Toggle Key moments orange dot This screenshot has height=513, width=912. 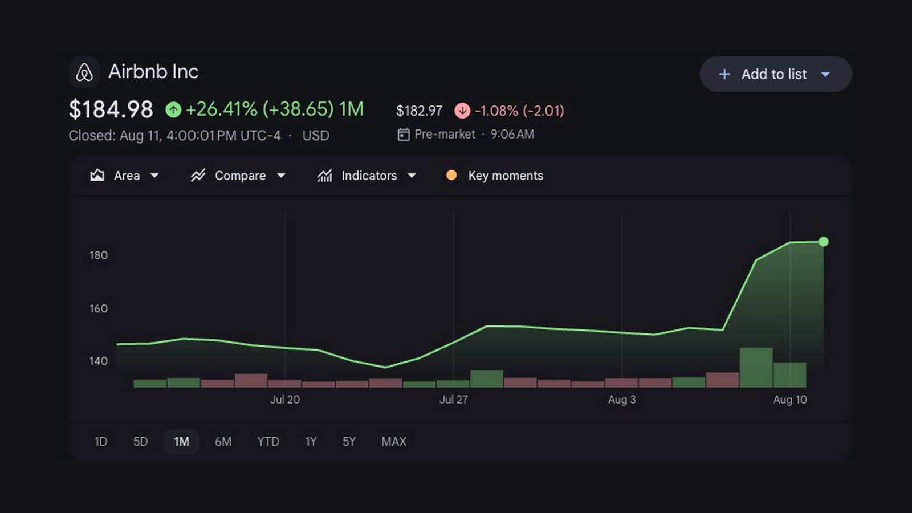451,176
